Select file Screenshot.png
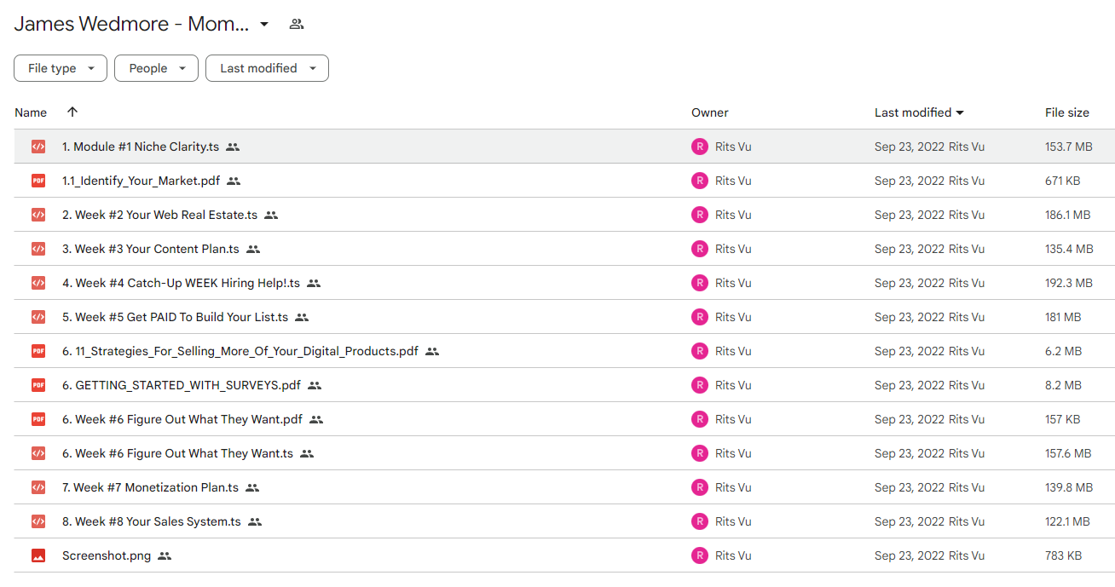1115x587 pixels. point(107,555)
